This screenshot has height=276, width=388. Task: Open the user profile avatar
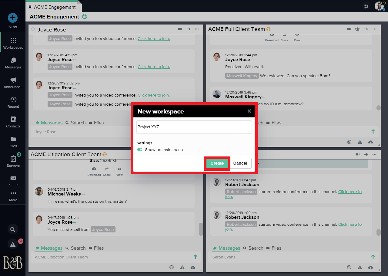point(379,6)
